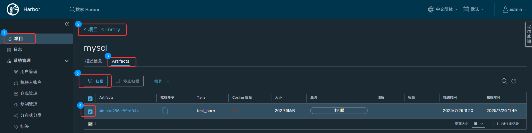Image resolution: width=532 pixels, height=133 pixels.
Task: Click the 扫描 scan button
Action: pyautogui.click(x=96, y=81)
